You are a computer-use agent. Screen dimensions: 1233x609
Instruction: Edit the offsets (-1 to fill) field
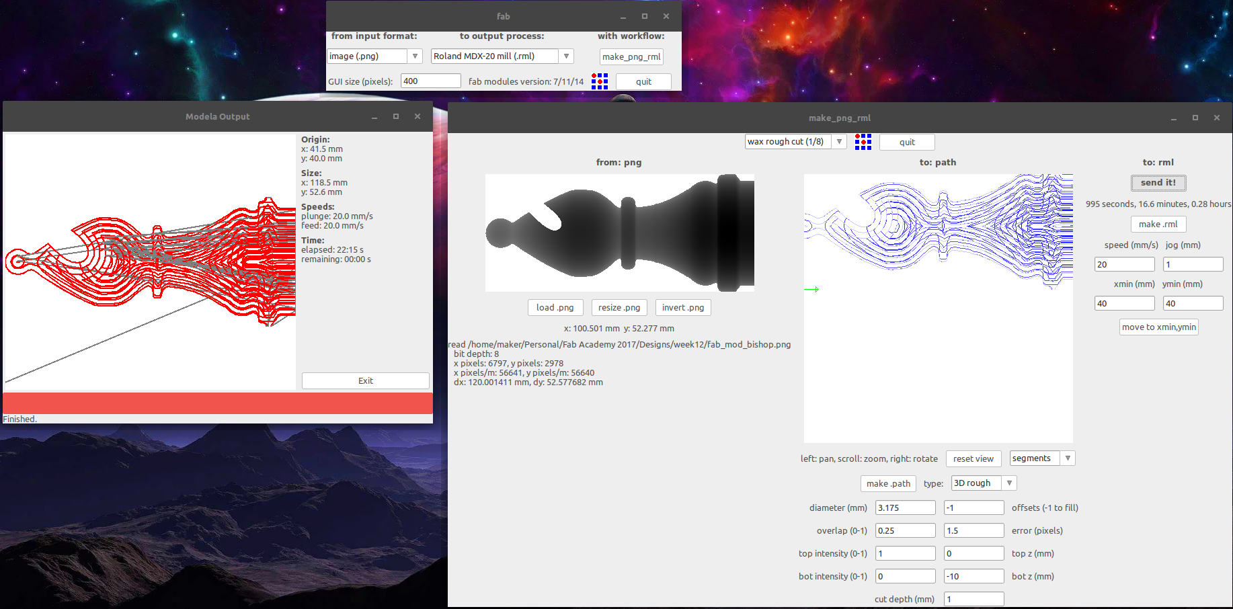974,508
